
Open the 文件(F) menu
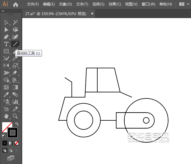pyautogui.click(x=33, y=4)
